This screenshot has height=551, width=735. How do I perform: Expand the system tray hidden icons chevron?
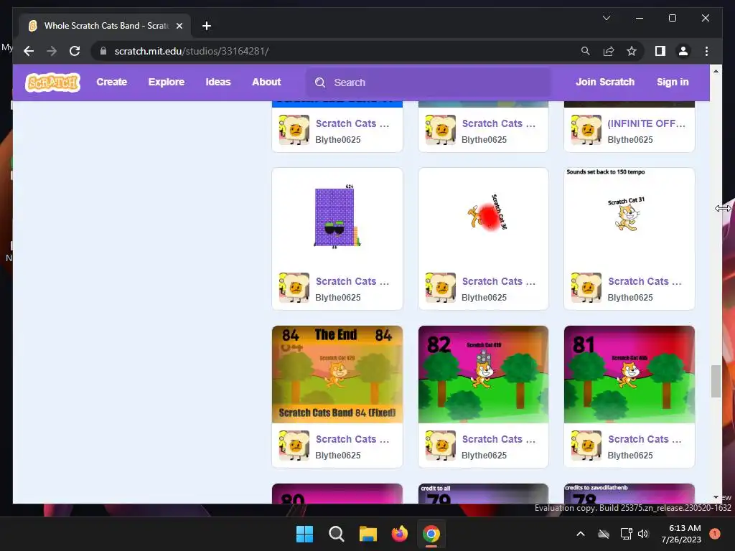coord(580,534)
